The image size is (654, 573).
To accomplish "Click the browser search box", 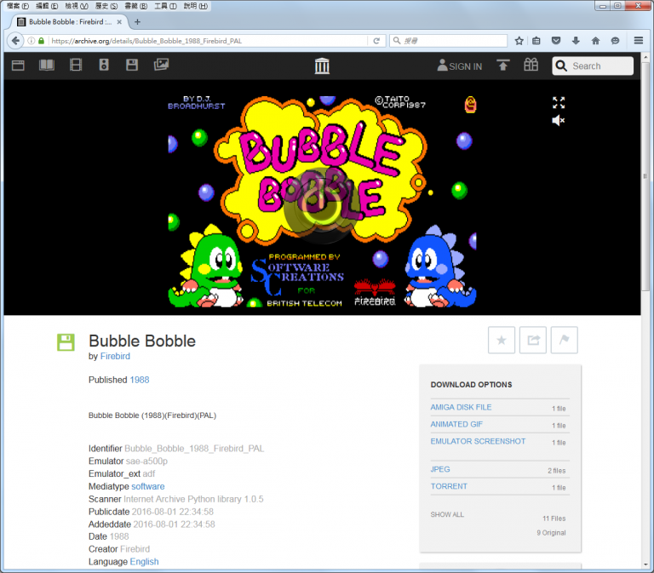I will pos(449,41).
